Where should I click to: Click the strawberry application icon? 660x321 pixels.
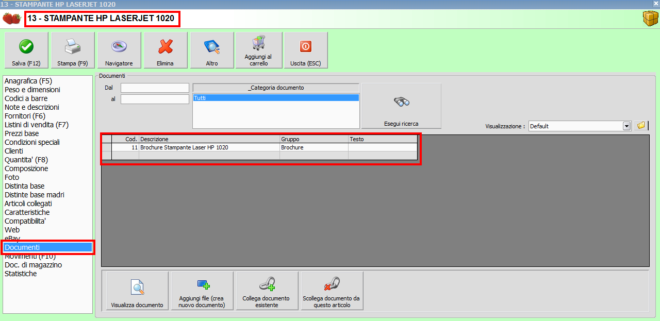12,19
